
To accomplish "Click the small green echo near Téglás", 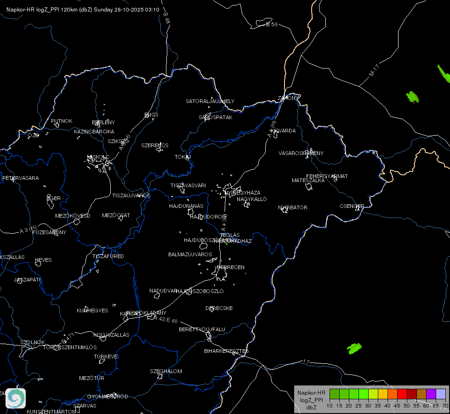I will click(x=227, y=244).
